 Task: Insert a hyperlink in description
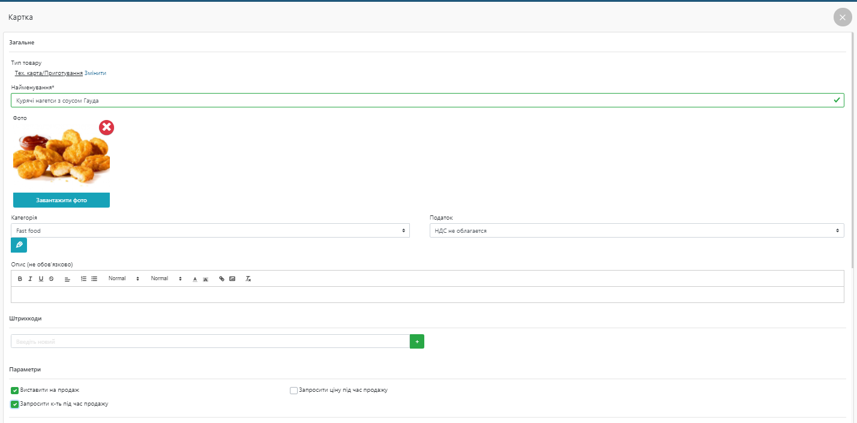(x=221, y=279)
